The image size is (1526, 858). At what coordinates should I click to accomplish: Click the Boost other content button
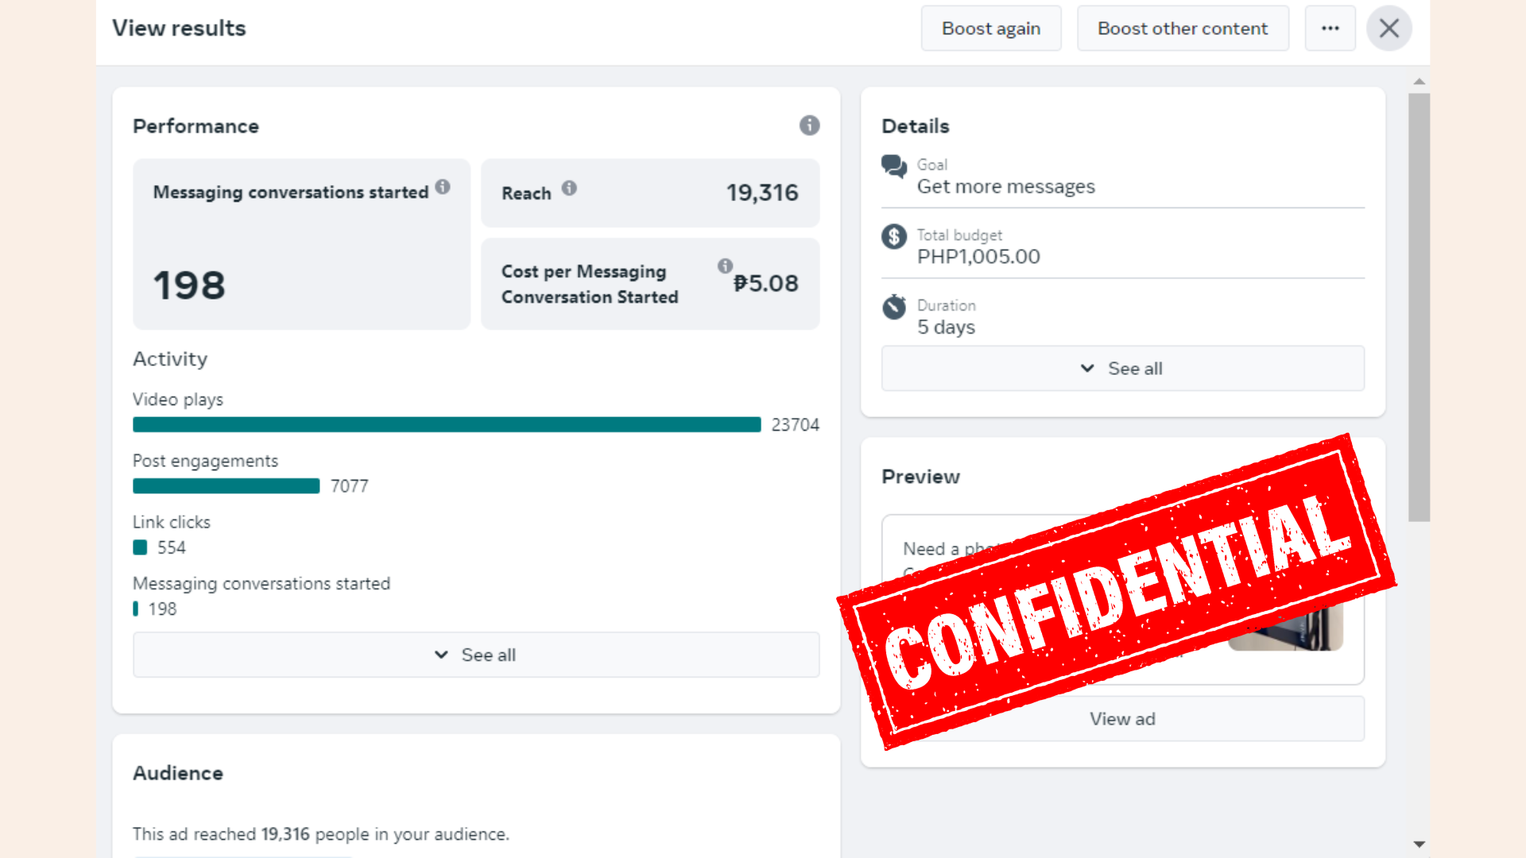click(1182, 29)
